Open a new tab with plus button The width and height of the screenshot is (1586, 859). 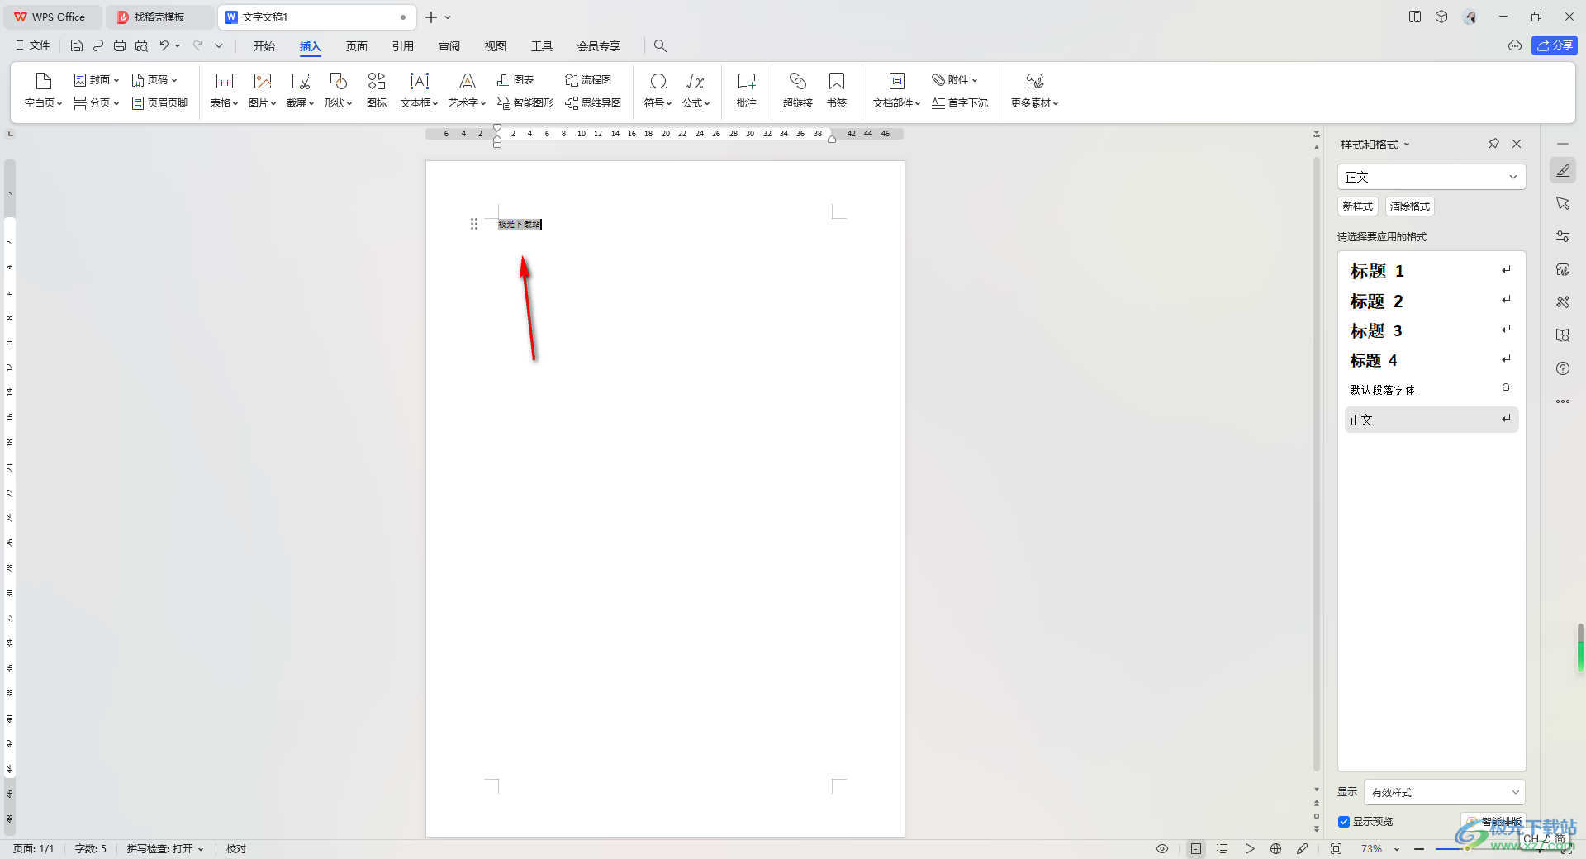pos(431,17)
